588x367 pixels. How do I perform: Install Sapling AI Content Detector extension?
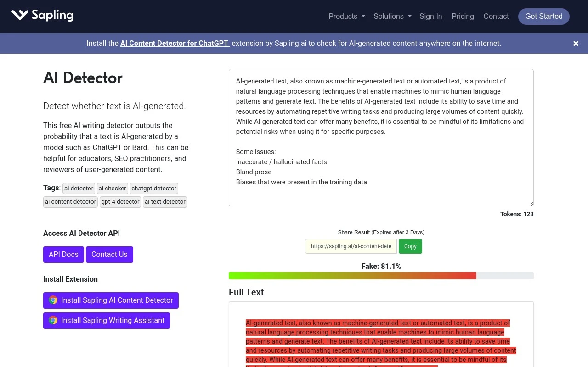[111, 300]
